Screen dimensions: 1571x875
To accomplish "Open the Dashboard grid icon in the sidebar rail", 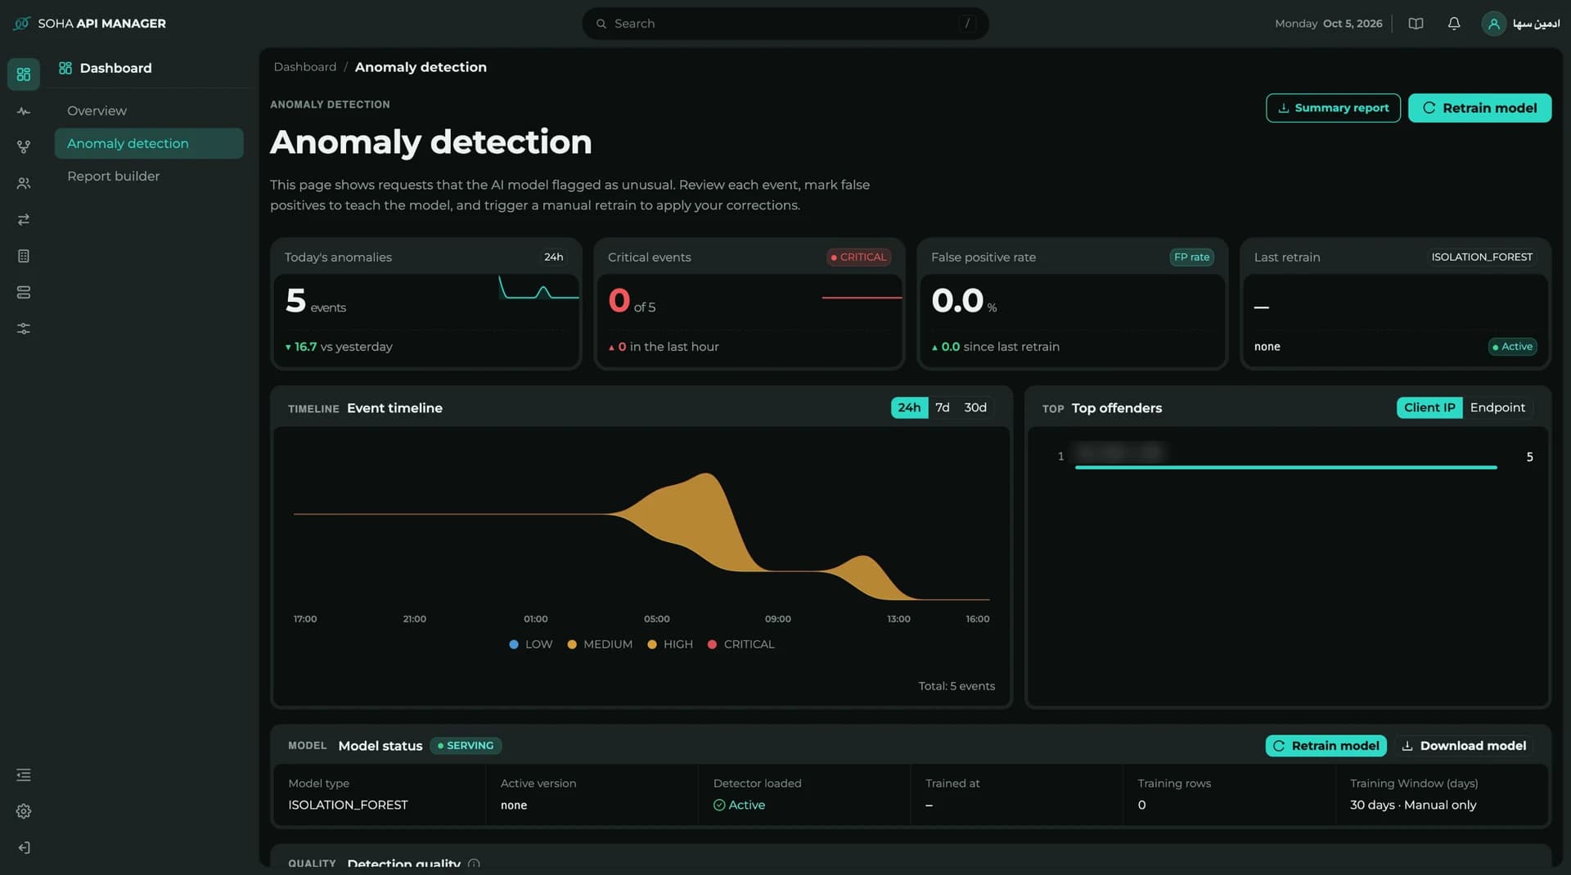I will (24, 74).
